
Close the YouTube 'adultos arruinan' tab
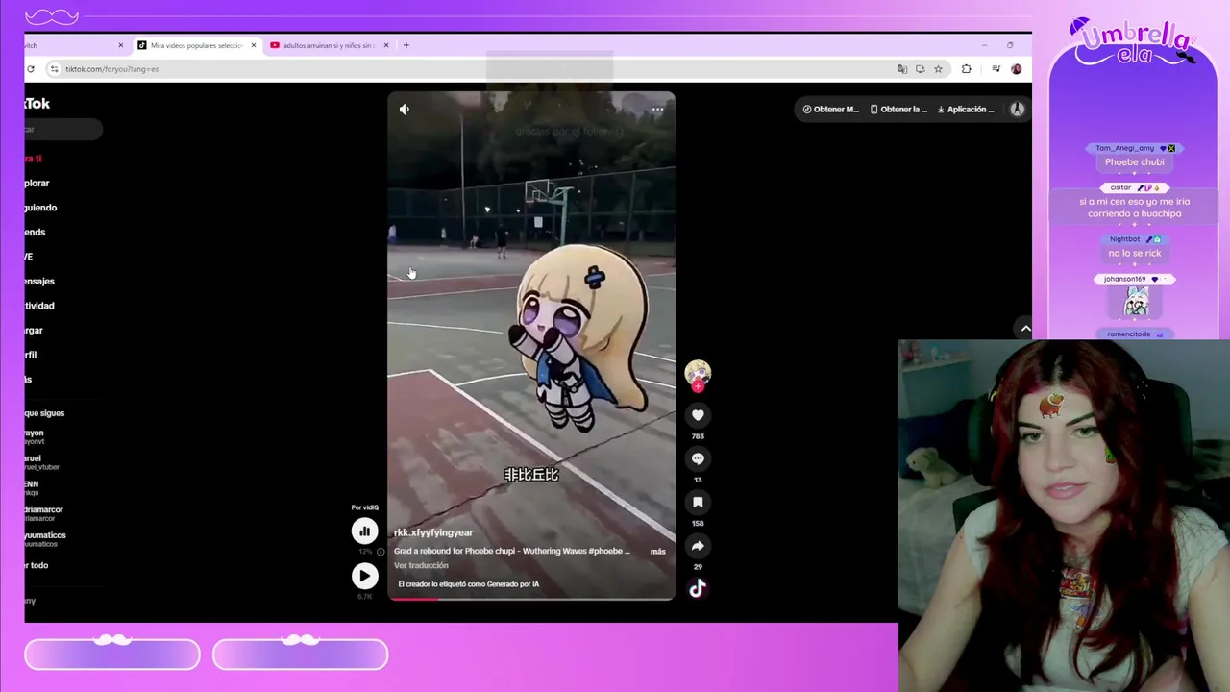point(386,45)
